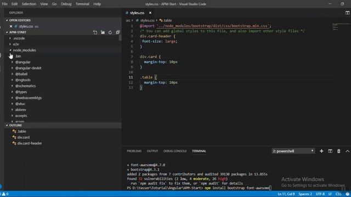Split the editor to the right
This screenshot has height=197, width=351.
[x=347, y=13]
